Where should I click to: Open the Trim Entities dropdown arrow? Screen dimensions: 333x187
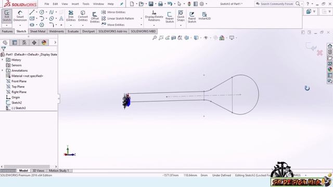click(71, 25)
